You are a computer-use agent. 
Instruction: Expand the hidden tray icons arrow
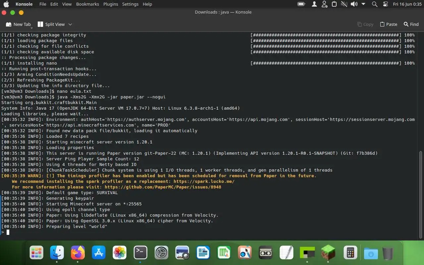pos(363,4)
